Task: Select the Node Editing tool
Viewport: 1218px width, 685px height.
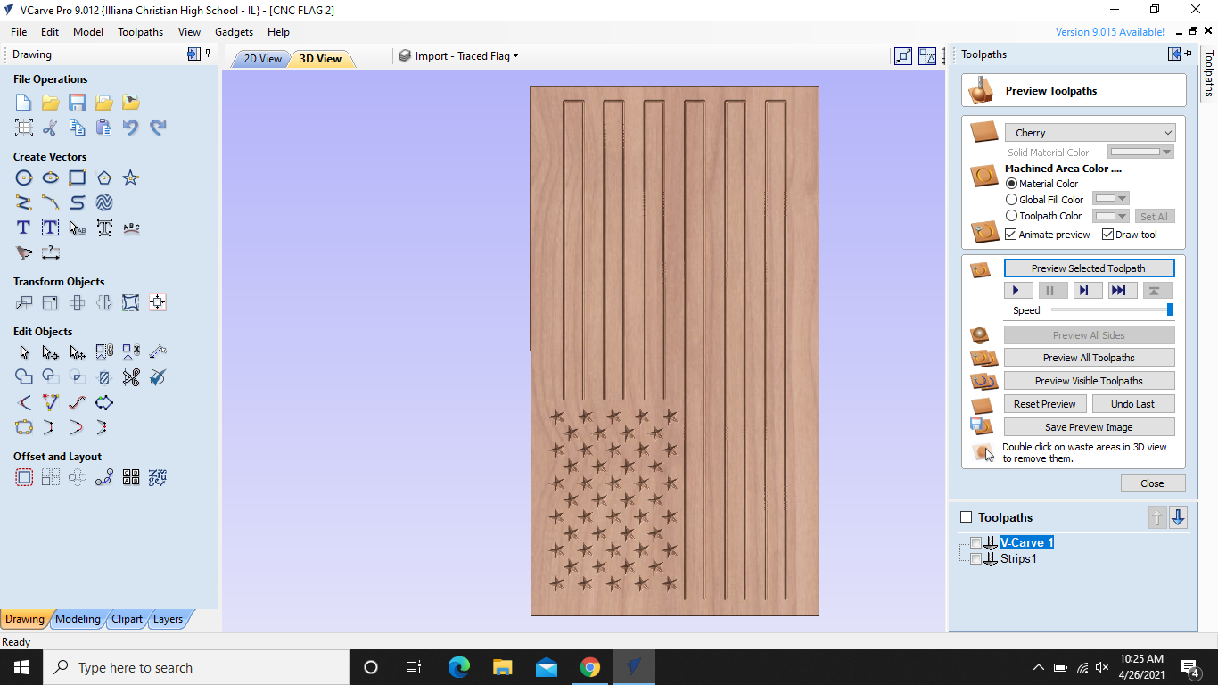Action: point(51,351)
